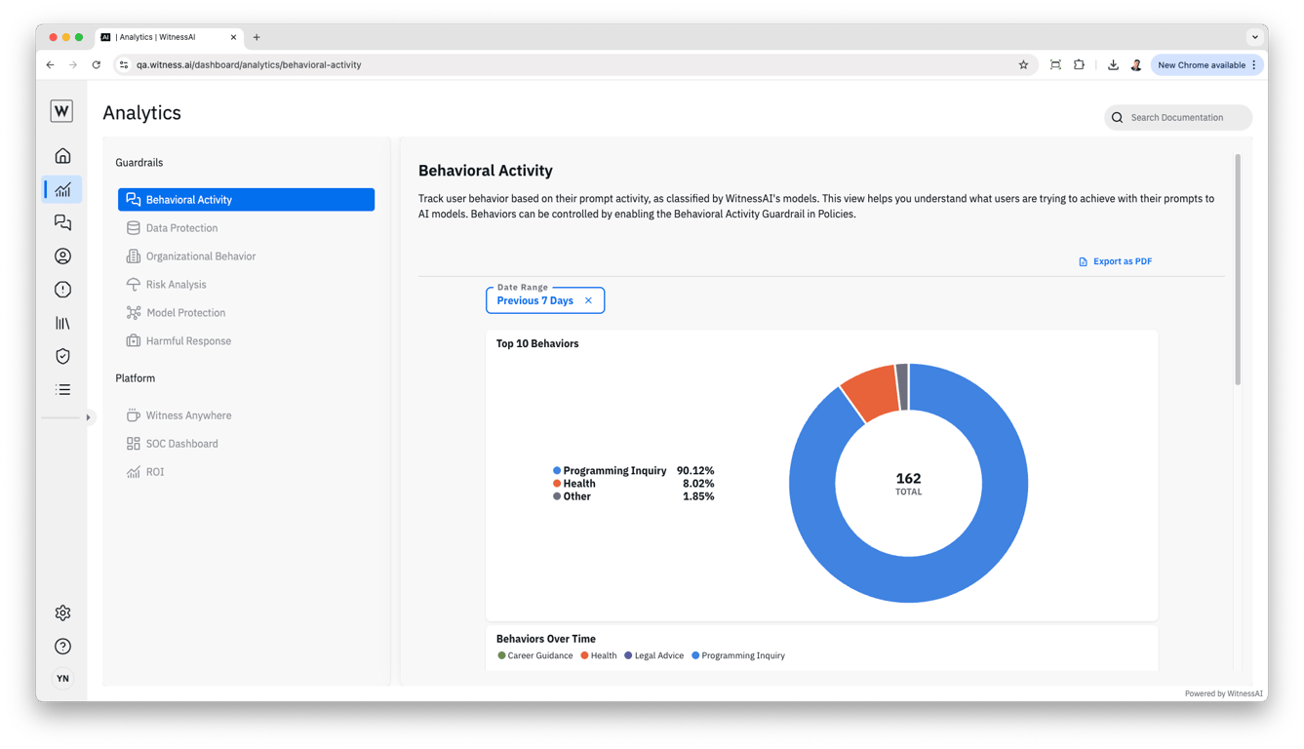This screenshot has width=1304, height=749.
Task: Click the 162 TOTAL donut center
Action: click(x=908, y=484)
